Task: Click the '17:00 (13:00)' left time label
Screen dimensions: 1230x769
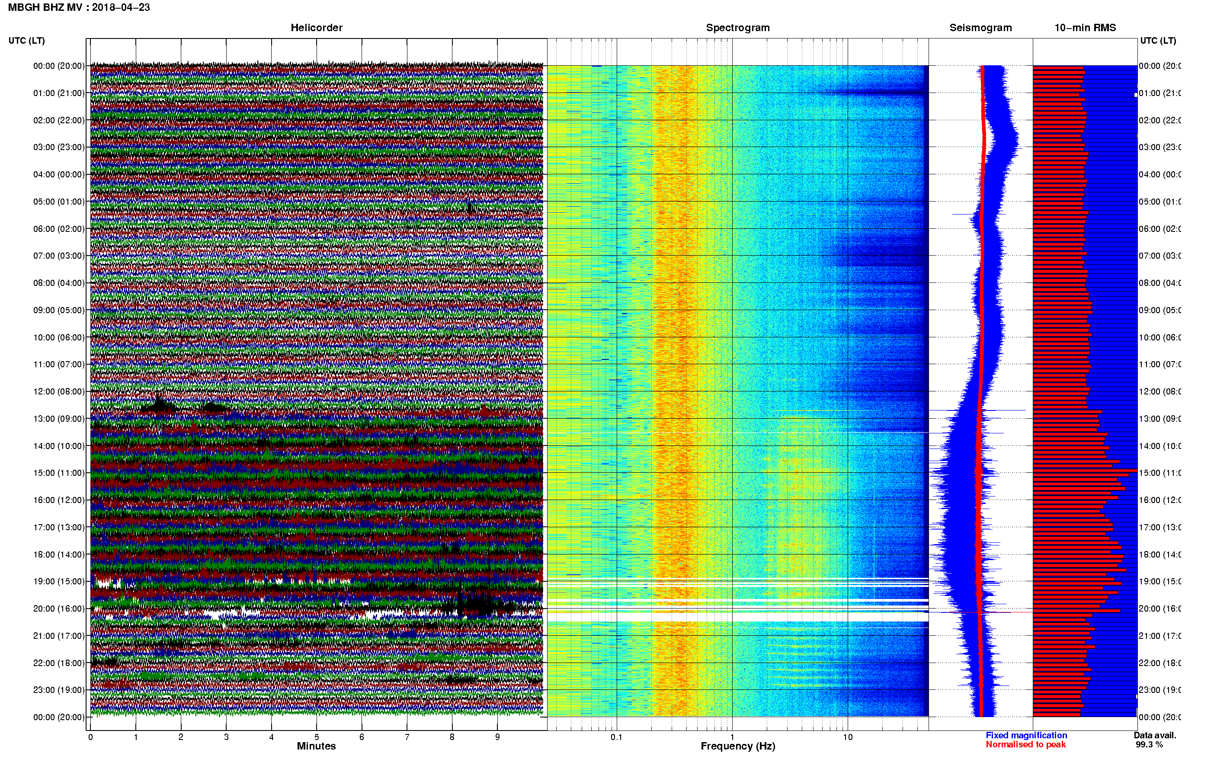Action: click(59, 527)
